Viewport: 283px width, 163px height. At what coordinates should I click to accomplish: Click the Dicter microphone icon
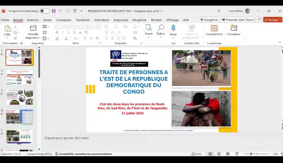coord(174,28)
